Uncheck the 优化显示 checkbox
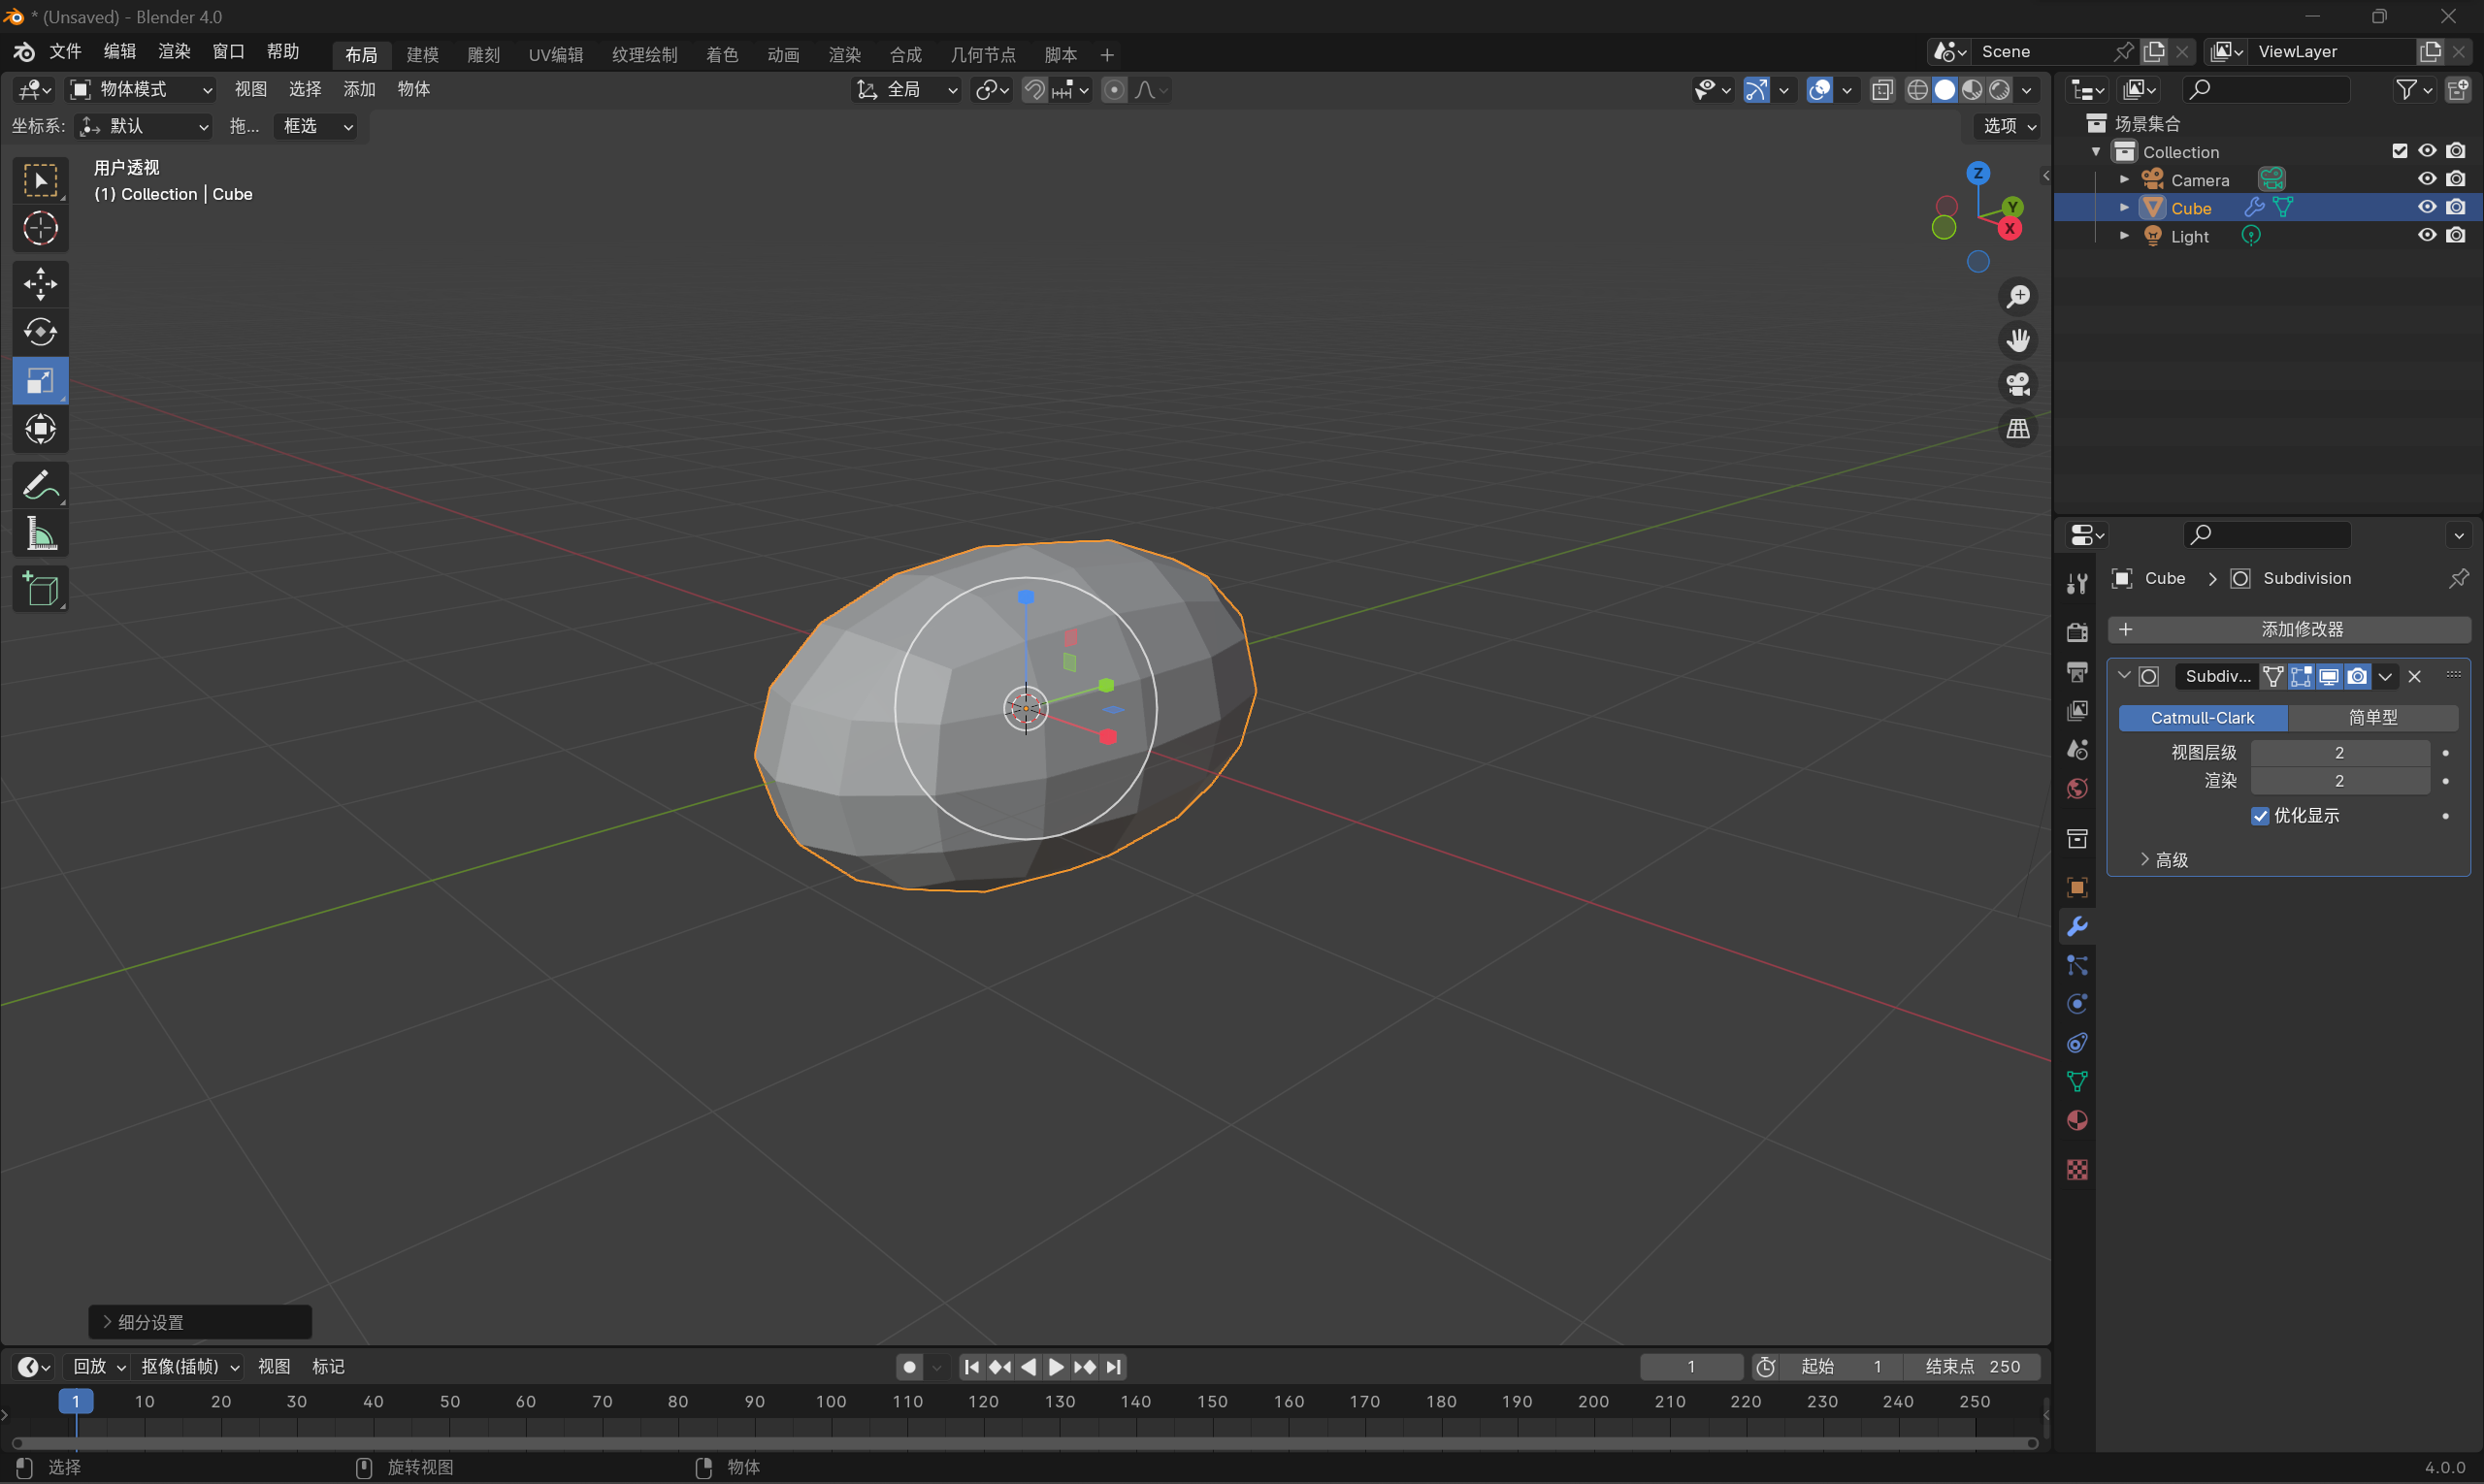Screen dimensions: 2484x1484 [2260, 816]
